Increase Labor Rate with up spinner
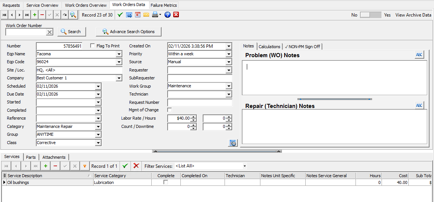The image size is (434, 202). tap(194, 117)
